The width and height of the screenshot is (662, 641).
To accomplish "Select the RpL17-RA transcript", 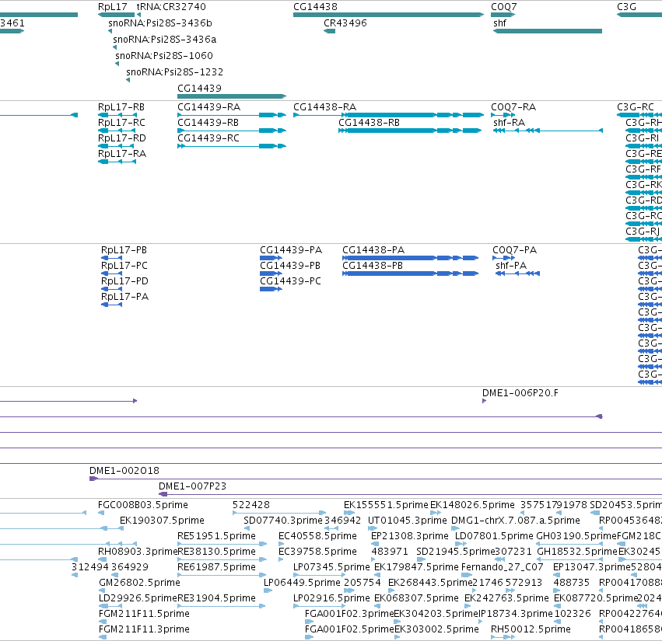I will (117, 162).
